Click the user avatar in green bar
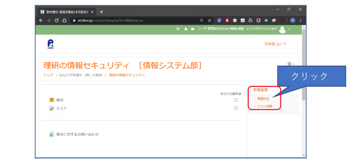Image resolution: width=349 pixels, height=165 pixels. (x=283, y=30)
